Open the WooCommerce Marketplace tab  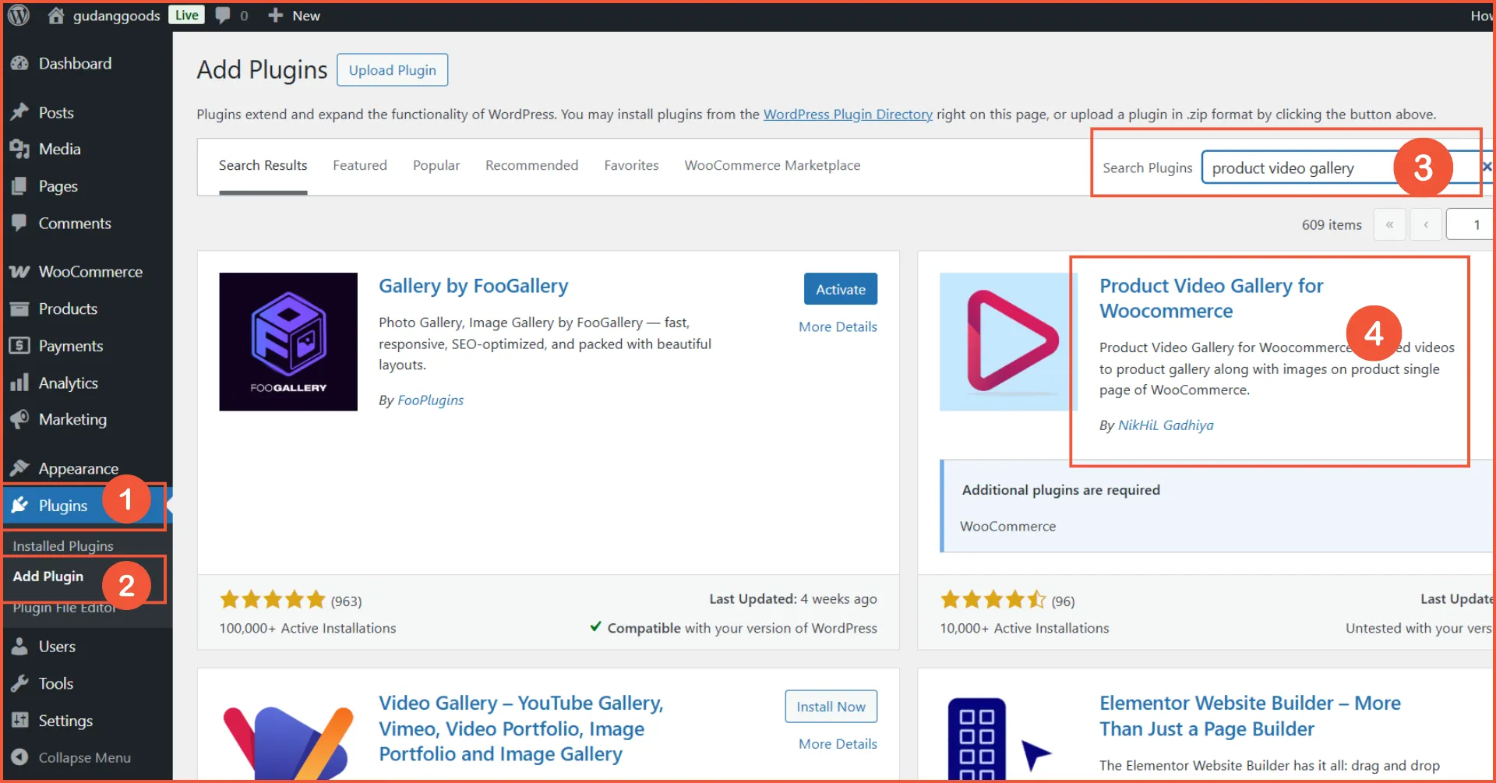[x=771, y=165]
